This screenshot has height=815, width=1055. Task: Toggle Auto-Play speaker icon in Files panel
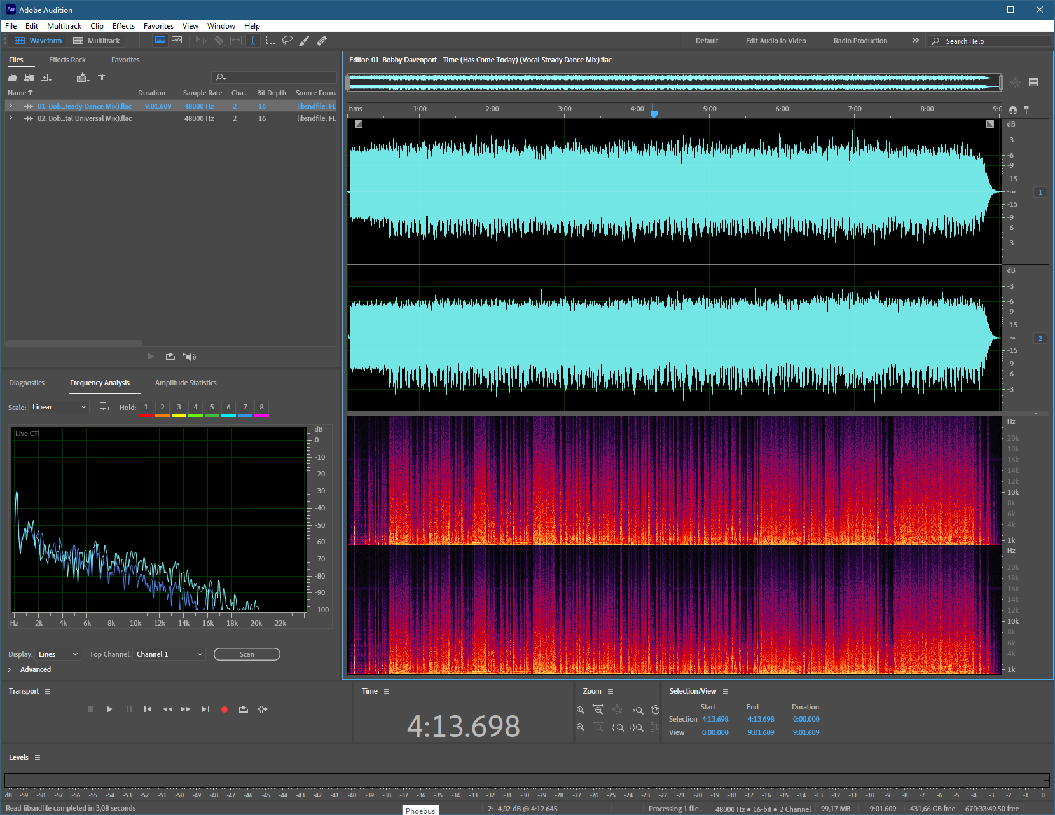click(190, 357)
